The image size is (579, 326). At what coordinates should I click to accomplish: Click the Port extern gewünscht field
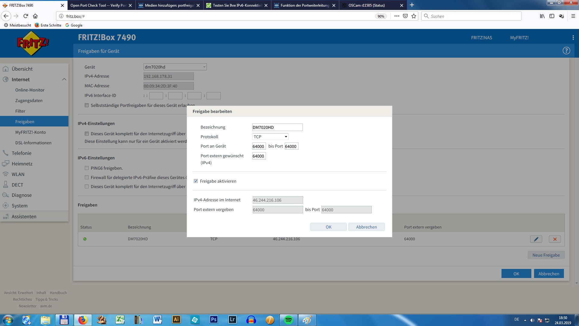tap(259, 156)
